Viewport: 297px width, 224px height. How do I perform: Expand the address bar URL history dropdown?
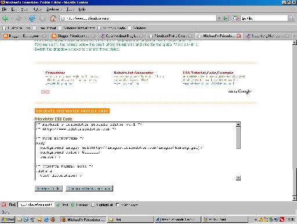pyautogui.click(x=219, y=19)
